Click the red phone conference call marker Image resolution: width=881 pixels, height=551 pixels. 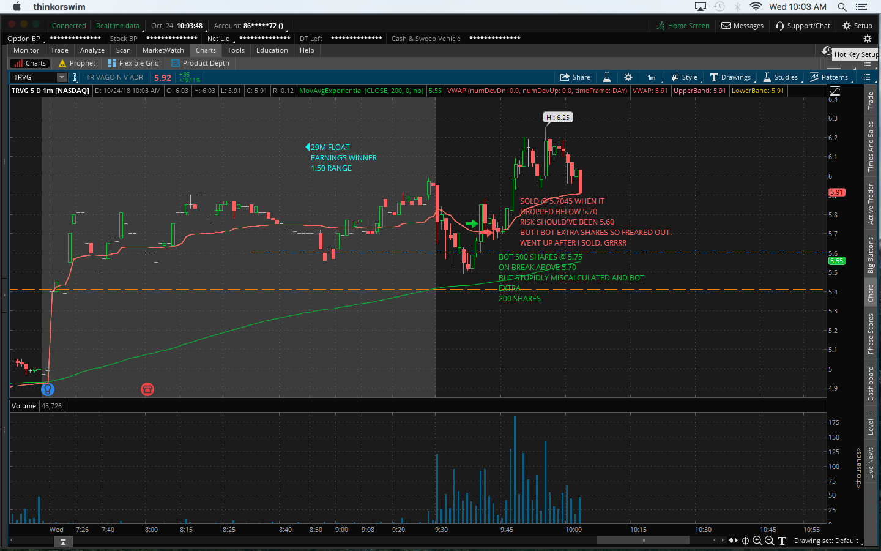click(x=147, y=389)
